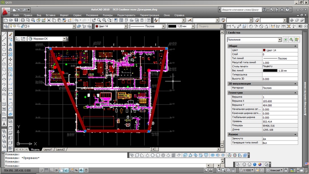The height and width of the screenshot is (174, 309).
Task: Open the 1:1000 annotation scale button
Action: 246,170
